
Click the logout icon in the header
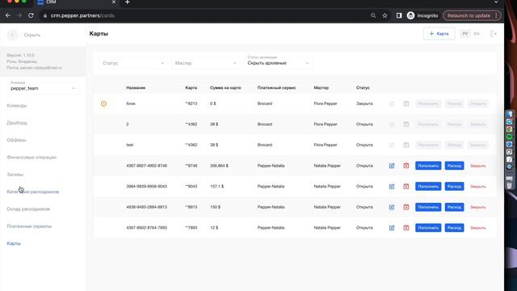click(x=494, y=34)
